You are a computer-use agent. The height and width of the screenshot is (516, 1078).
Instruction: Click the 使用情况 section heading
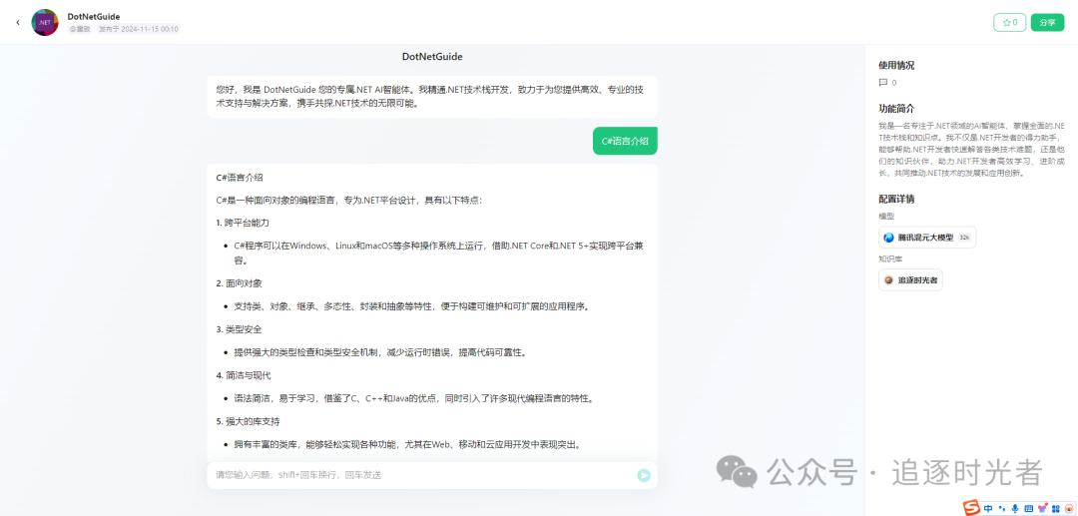896,65
